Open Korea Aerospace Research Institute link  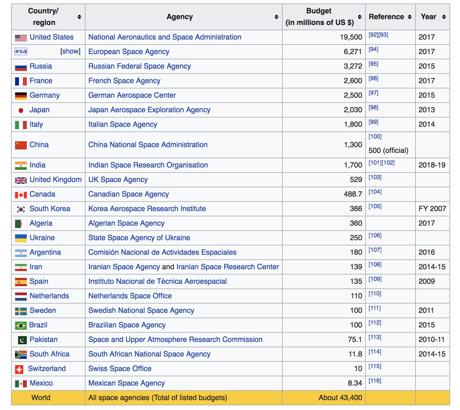(x=147, y=209)
